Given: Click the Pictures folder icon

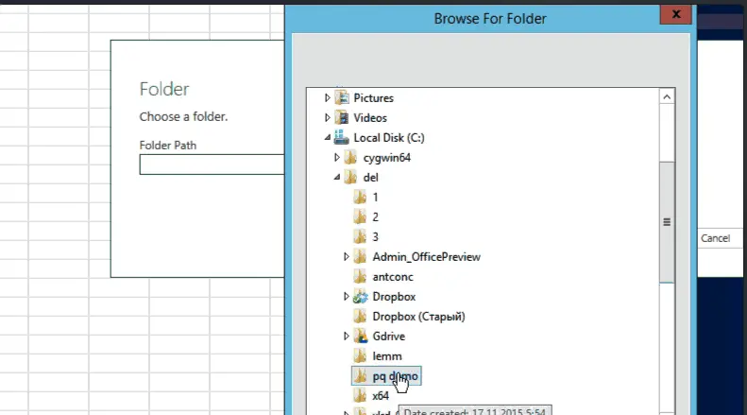Looking at the screenshot, I should [342, 98].
